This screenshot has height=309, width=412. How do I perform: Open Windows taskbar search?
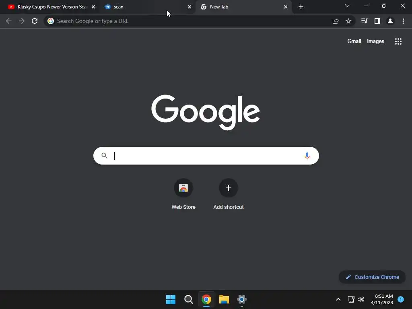click(x=189, y=299)
